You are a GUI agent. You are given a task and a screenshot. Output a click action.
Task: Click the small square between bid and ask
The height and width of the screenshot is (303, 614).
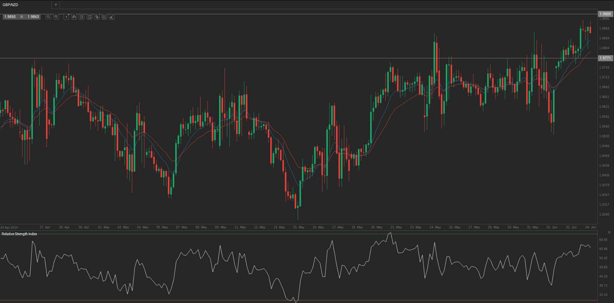click(22, 17)
